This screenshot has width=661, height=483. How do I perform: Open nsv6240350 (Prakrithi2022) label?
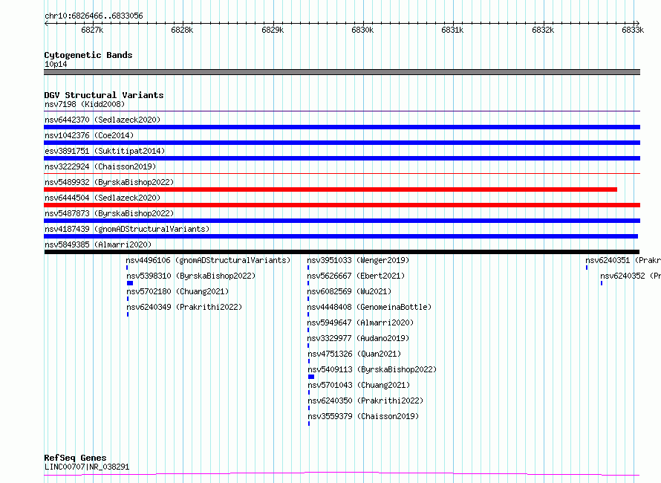click(365, 401)
